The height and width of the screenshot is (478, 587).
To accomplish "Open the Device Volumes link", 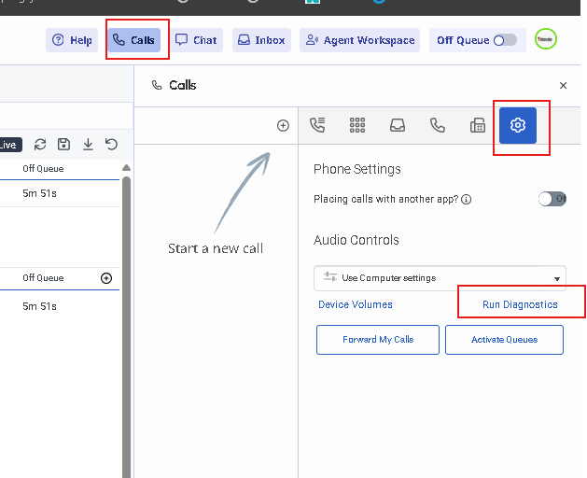I will click(355, 304).
